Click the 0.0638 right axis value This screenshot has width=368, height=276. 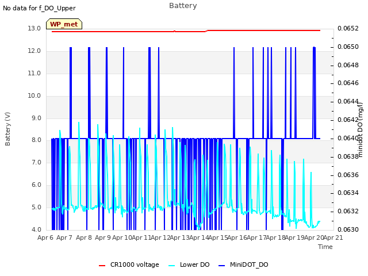pos(348,156)
